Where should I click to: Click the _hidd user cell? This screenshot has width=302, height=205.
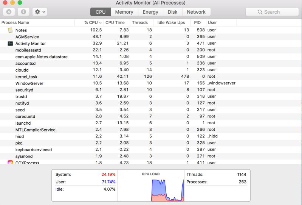212,136
